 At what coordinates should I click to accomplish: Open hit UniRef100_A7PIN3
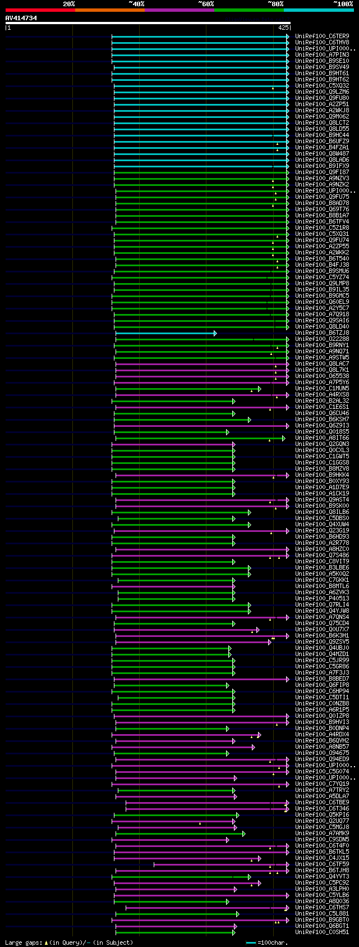click(x=322, y=55)
